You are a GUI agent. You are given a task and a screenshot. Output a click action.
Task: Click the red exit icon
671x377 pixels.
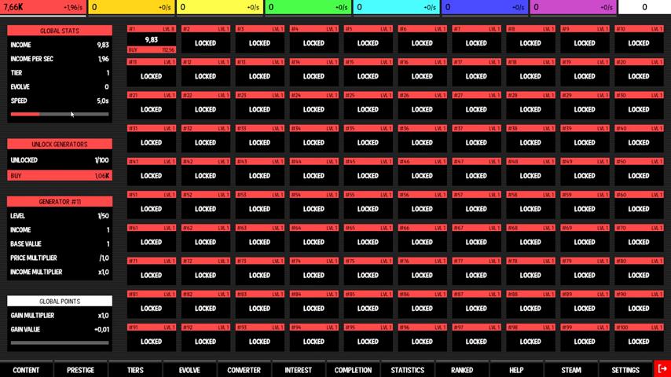pos(662,369)
